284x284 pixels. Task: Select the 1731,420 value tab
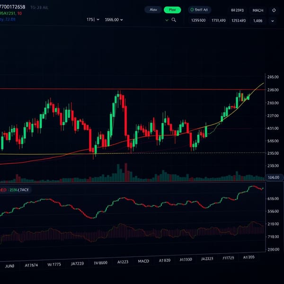(218, 21)
